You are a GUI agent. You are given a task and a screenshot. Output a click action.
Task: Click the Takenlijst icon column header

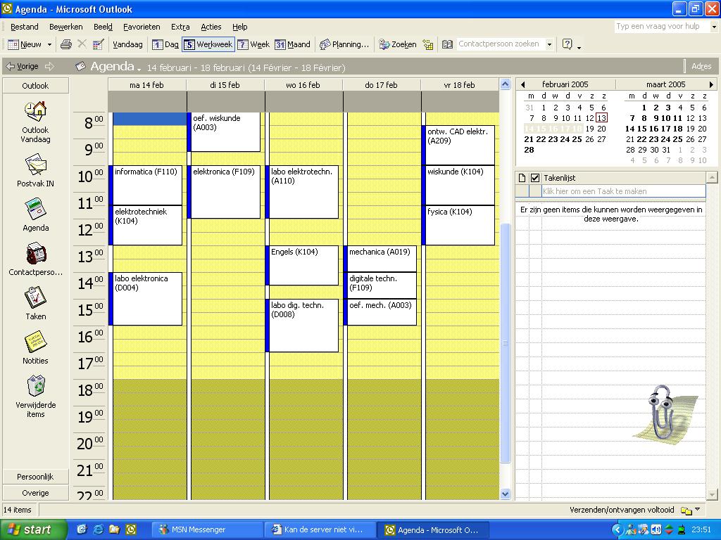click(x=522, y=178)
